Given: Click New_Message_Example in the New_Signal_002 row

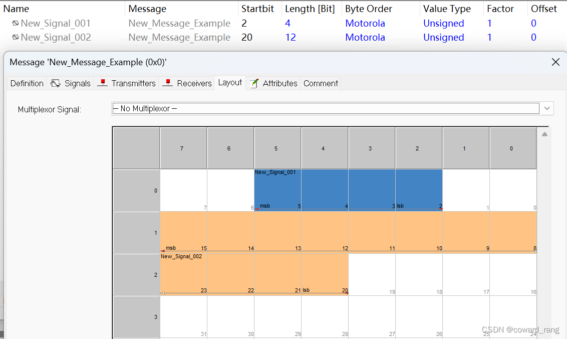Looking at the screenshot, I should (179, 37).
